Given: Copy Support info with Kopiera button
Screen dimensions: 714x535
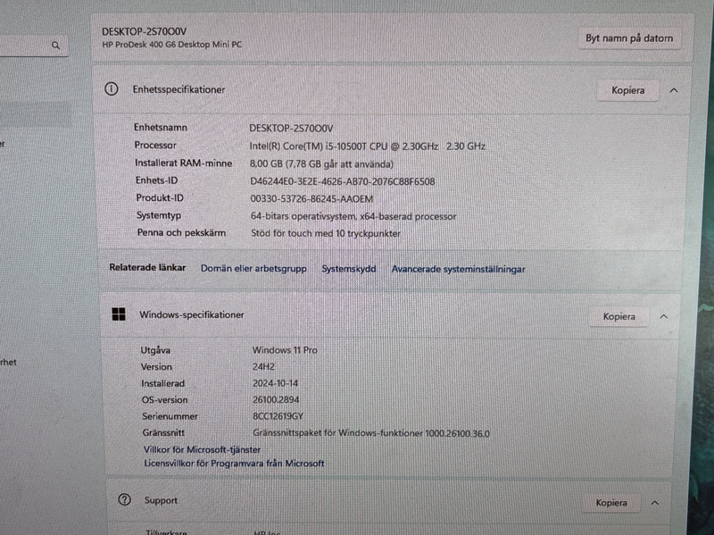Looking at the screenshot, I should point(611,502).
